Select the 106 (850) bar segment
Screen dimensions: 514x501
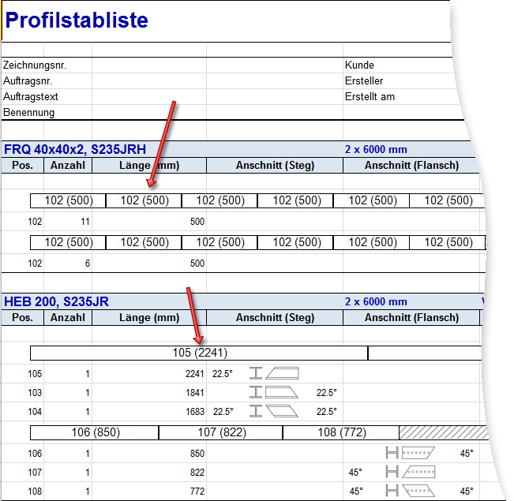[x=95, y=432]
